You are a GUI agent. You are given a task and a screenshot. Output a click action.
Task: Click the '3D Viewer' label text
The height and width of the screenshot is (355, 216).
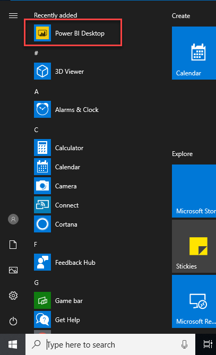click(70, 72)
